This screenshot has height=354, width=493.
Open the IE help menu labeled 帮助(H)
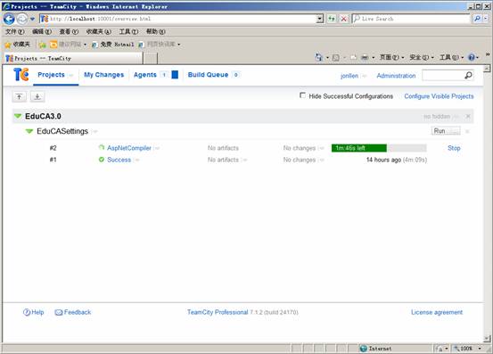click(156, 32)
